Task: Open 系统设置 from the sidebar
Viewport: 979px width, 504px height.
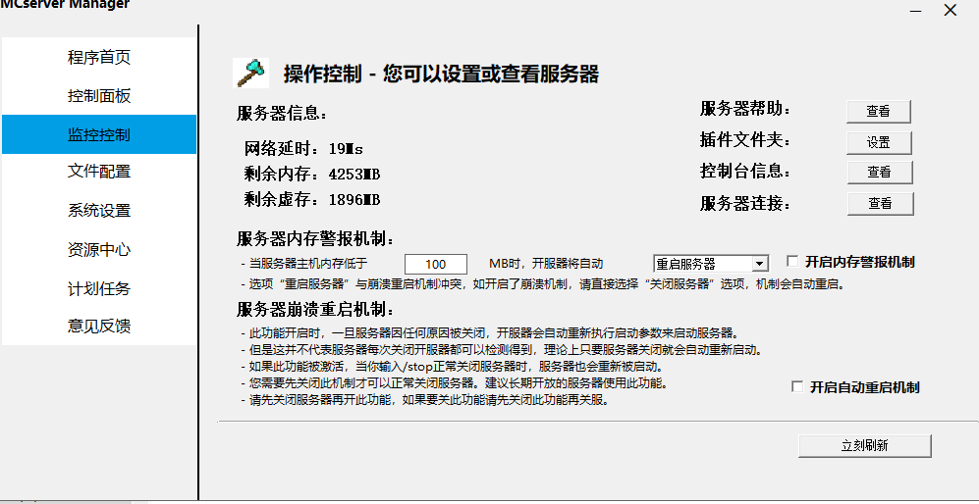Action: tap(99, 211)
